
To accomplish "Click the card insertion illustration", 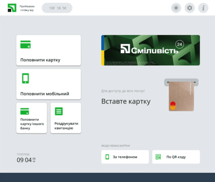I will tap(181, 95).
